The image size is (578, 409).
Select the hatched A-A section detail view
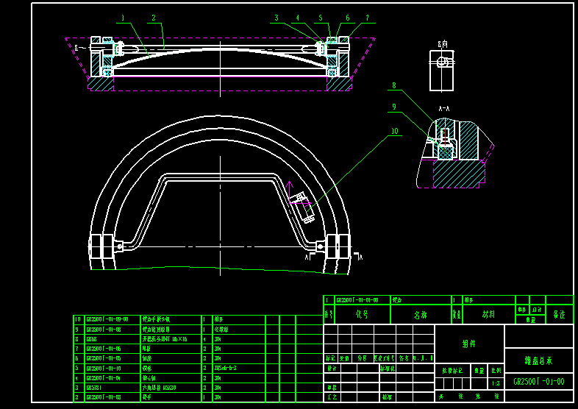point(455,153)
